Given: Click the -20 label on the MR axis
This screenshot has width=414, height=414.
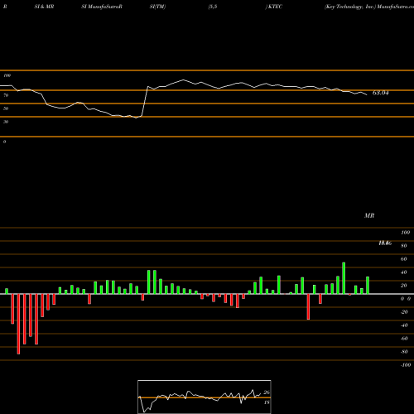Looking at the screenshot, I should click(x=404, y=312).
